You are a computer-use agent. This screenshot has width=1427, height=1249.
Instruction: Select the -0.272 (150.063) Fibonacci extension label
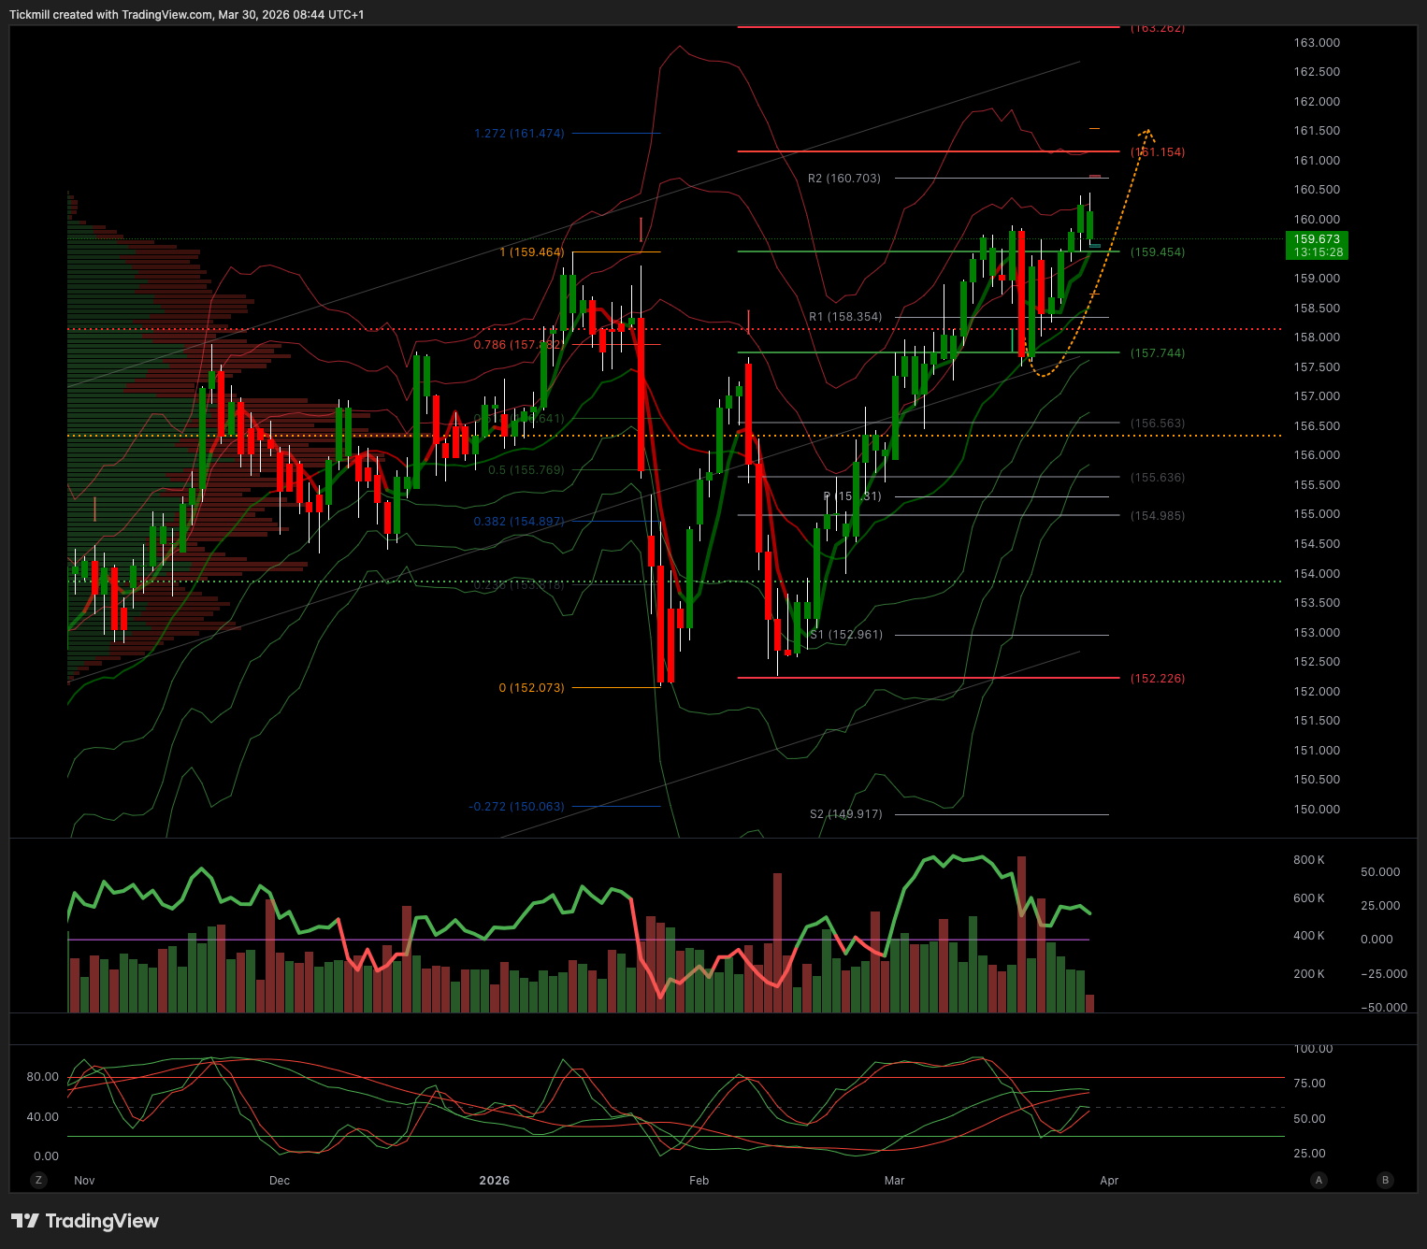point(516,807)
